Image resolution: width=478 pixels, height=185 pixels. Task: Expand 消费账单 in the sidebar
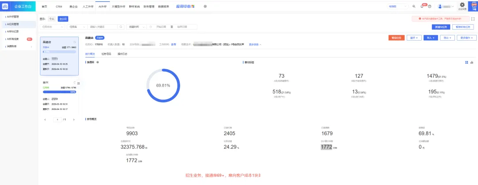19,46
